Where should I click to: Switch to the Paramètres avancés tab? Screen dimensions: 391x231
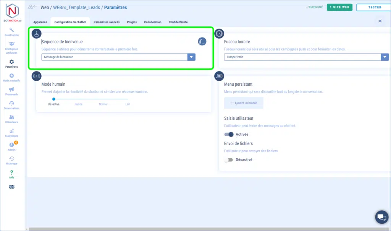tap(107, 22)
